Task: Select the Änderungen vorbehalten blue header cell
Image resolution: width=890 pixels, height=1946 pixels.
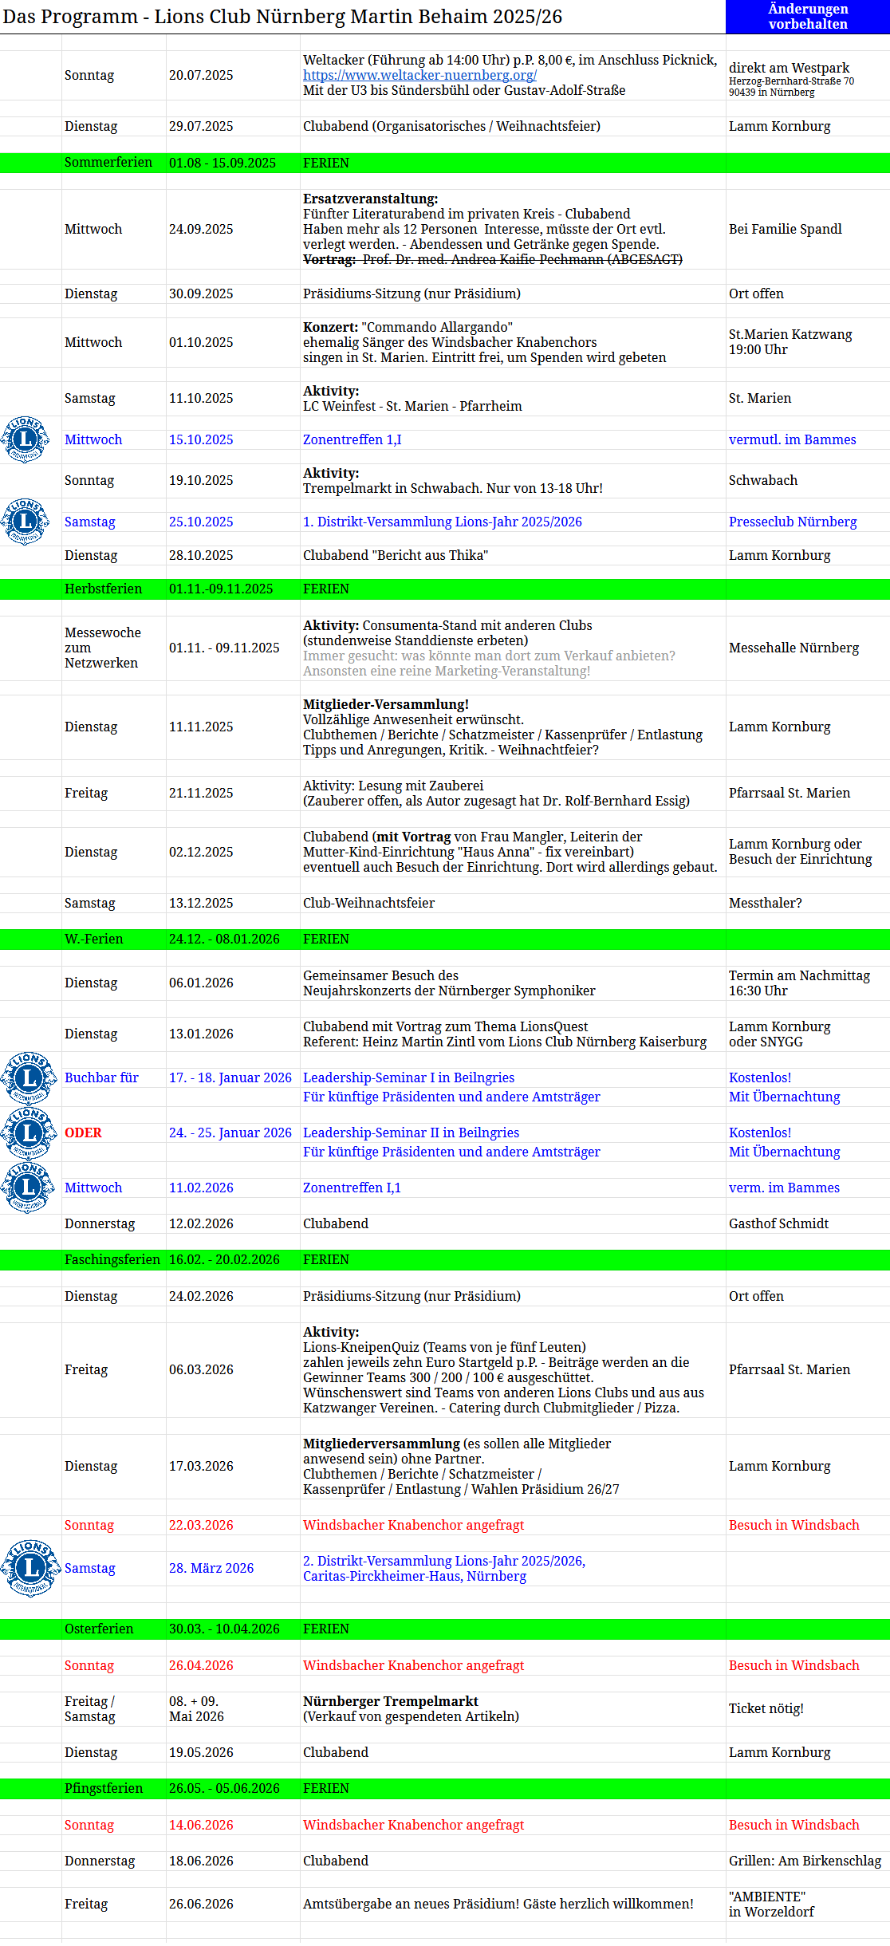Action: [808, 17]
